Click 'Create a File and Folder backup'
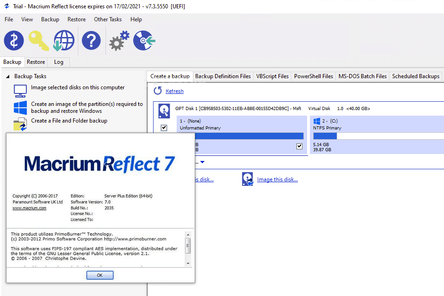This screenshot has height=296, width=444. coord(69,121)
